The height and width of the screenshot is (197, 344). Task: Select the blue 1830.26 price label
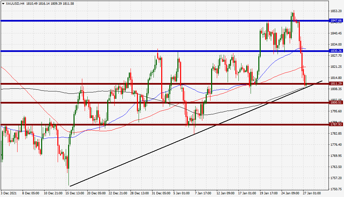(x=336, y=51)
